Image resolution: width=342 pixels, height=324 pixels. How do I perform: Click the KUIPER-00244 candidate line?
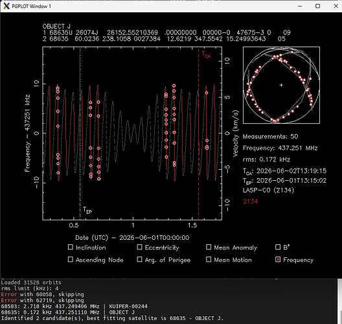[74, 306]
